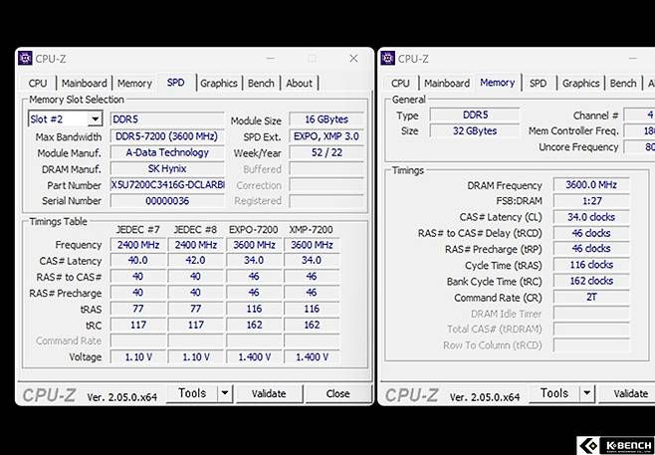Screen dimensions: 655x455
Task: Click the CPU-Z icon in the Memory window title bar
Action: coord(390,58)
